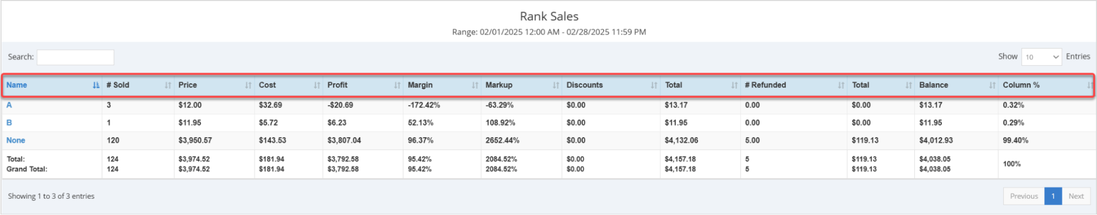The image size is (1097, 215).
Task: Click the date range text under title
Action: coord(549,32)
